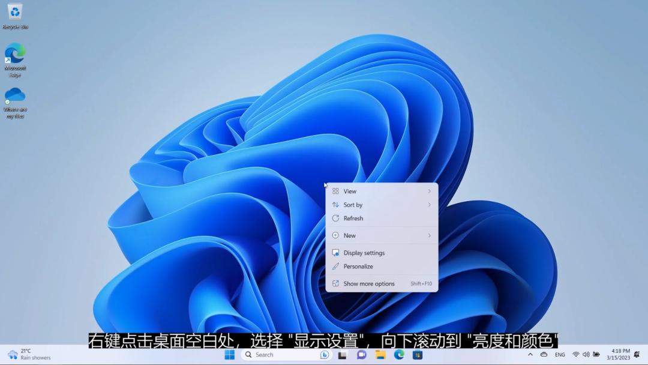This screenshot has width=648, height=365.
Task: Click the Start button
Action: [230, 354]
